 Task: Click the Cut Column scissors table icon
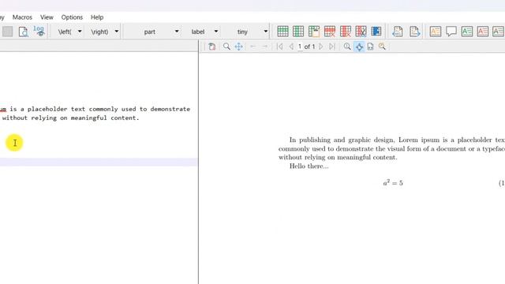coord(361,32)
